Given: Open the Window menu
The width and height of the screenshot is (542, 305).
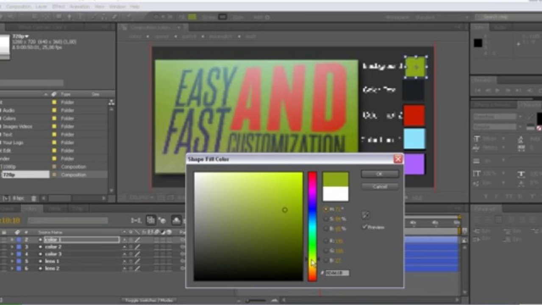Looking at the screenshot, I should (x=118, y=7).
